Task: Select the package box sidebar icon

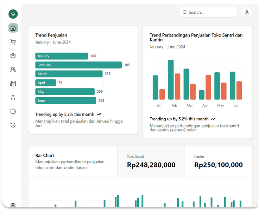Action: [x=13, y=56]
